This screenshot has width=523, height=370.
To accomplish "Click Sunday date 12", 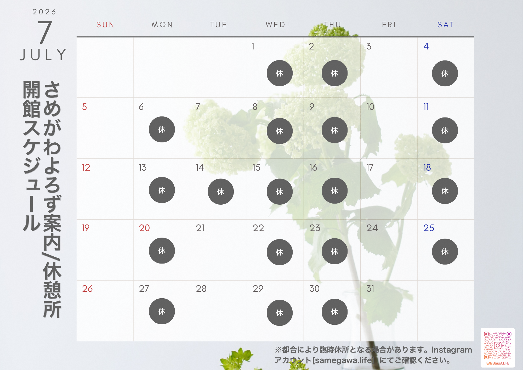I will [x=86, y=167].
